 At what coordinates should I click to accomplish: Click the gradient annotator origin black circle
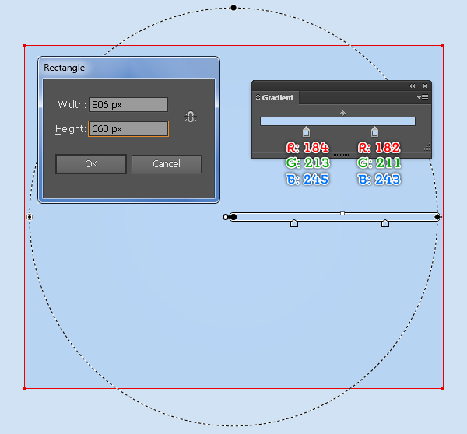233,217
